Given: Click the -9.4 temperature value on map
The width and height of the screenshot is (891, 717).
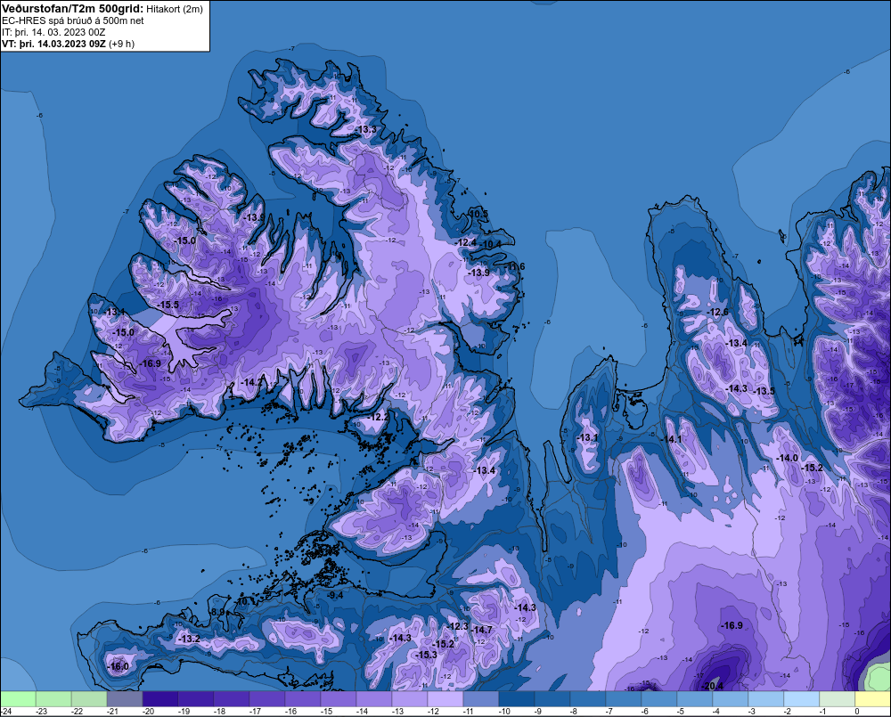Looking at the screenshot, I should tap(335, 595).
